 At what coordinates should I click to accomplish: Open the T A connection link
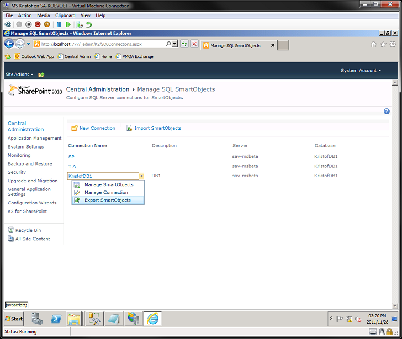(x=72, y=166)
